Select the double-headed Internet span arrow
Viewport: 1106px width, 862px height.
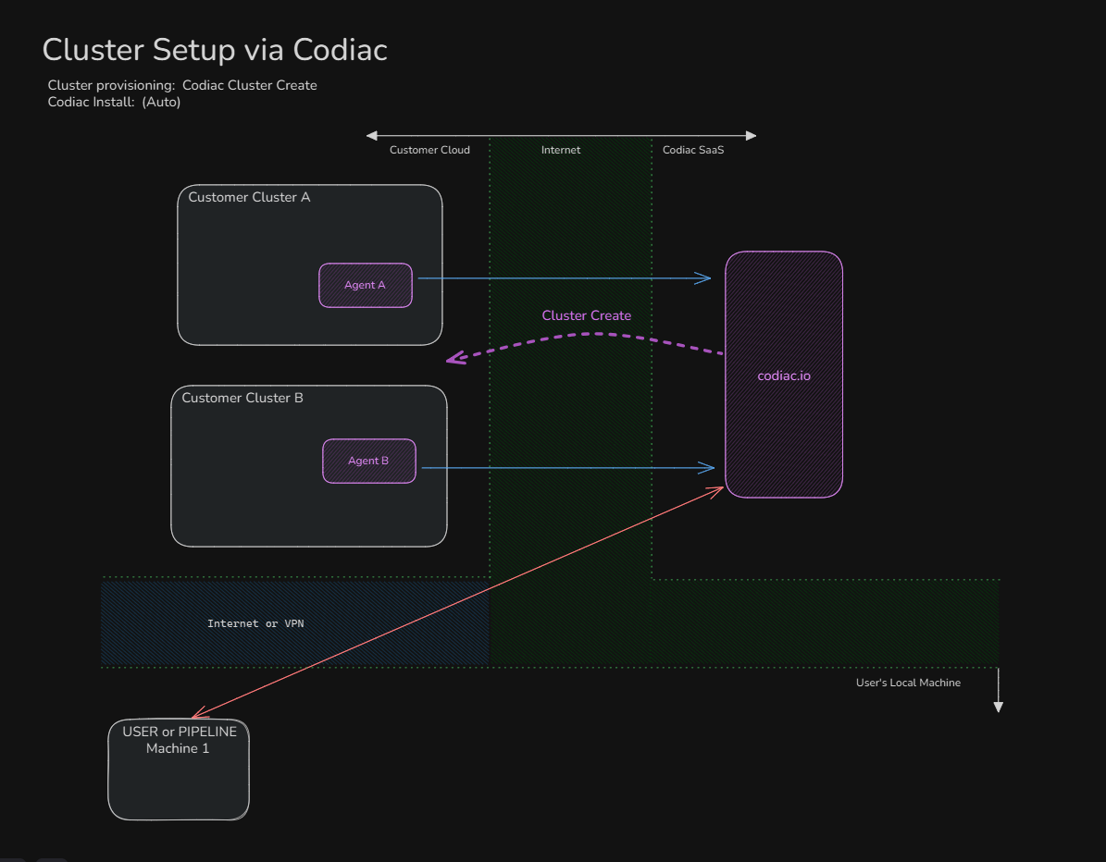click(x=561, y=135)
